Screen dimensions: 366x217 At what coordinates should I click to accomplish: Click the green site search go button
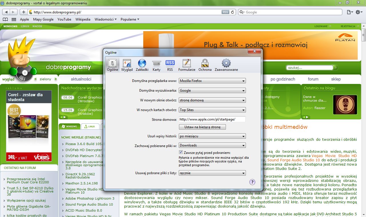[x=335, y=68]
